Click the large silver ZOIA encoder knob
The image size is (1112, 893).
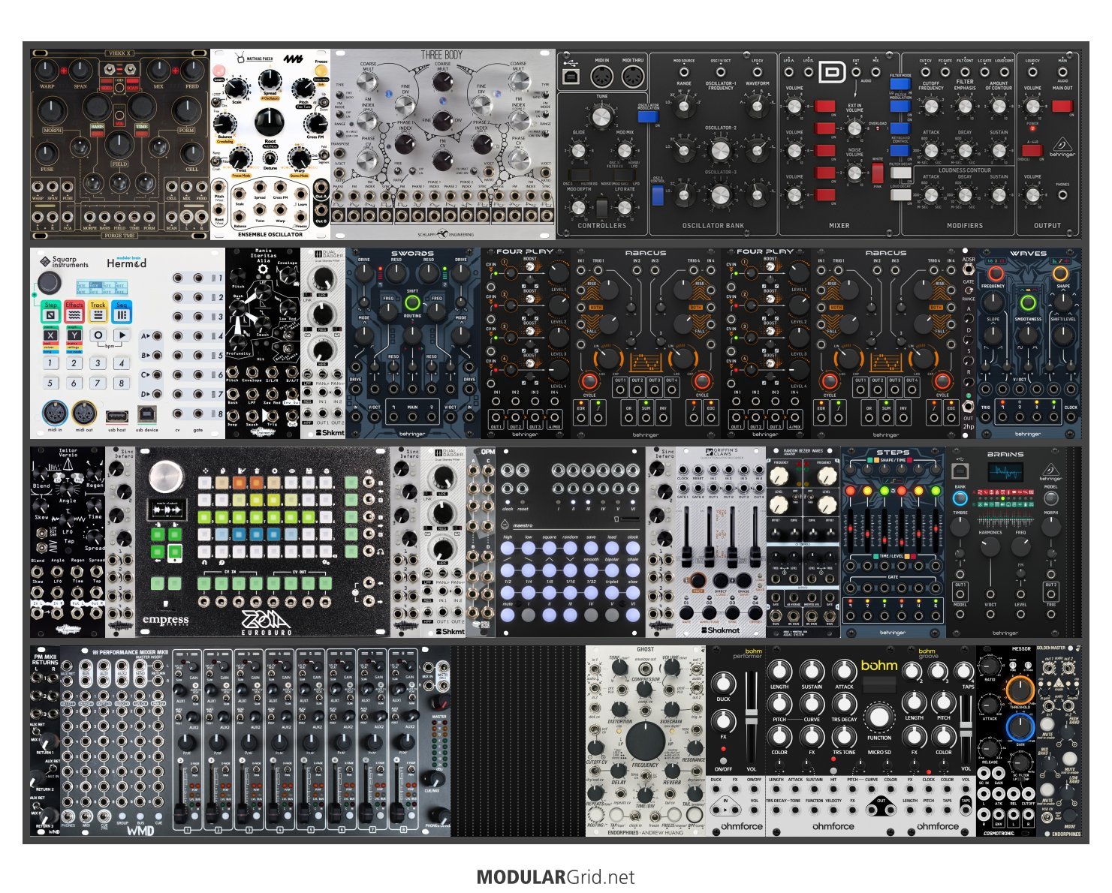click(x=166, y=476)
